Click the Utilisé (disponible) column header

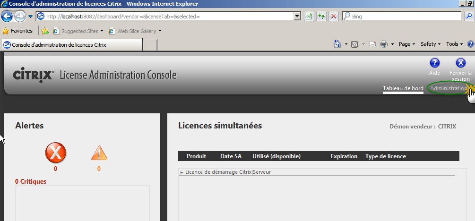coord(276,156)
